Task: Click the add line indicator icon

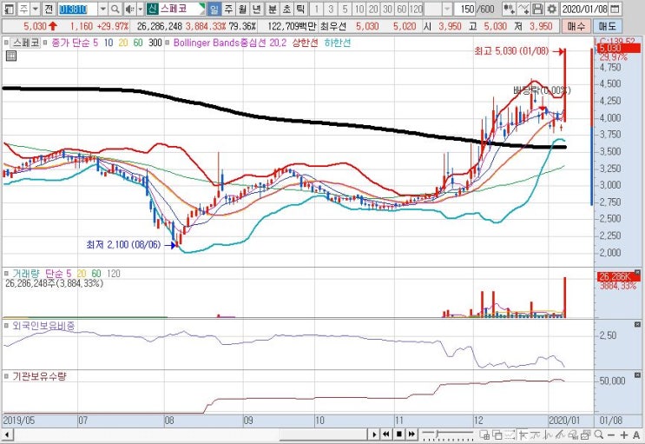Action: 523,9
